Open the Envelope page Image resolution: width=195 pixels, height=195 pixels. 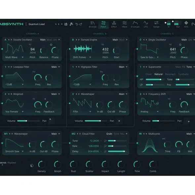[135, 24]
